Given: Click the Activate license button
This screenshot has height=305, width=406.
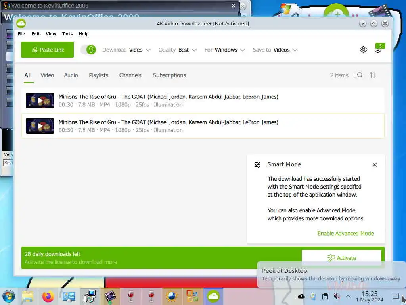Looking at the screenshot, I should coord(341,258).
